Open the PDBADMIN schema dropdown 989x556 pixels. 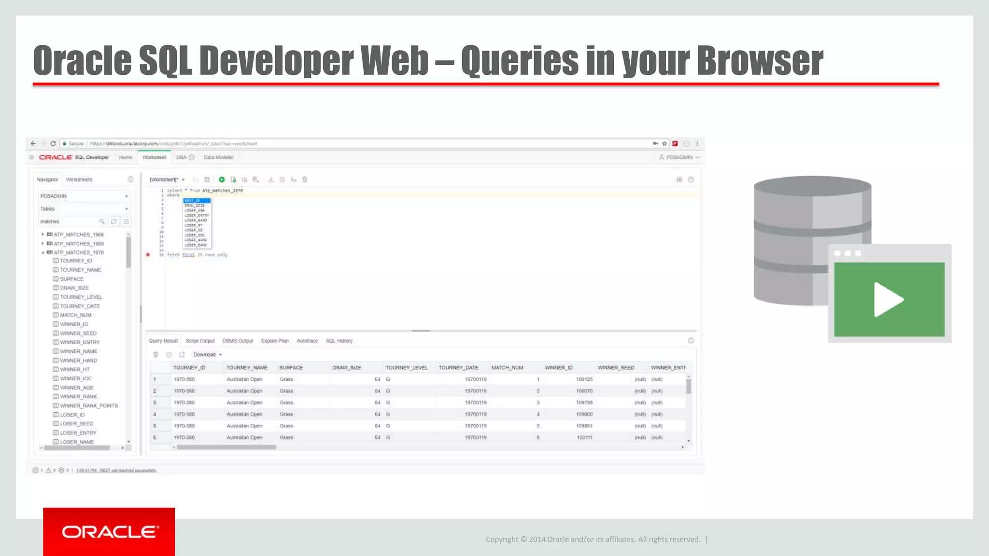(x=84, y=196)
